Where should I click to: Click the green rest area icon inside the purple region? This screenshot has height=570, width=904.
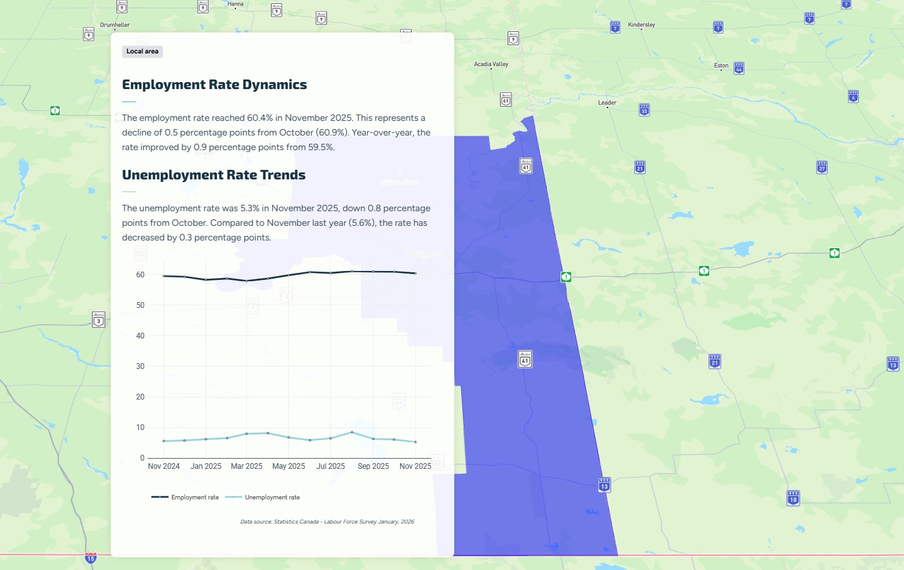tap(565, 276)
